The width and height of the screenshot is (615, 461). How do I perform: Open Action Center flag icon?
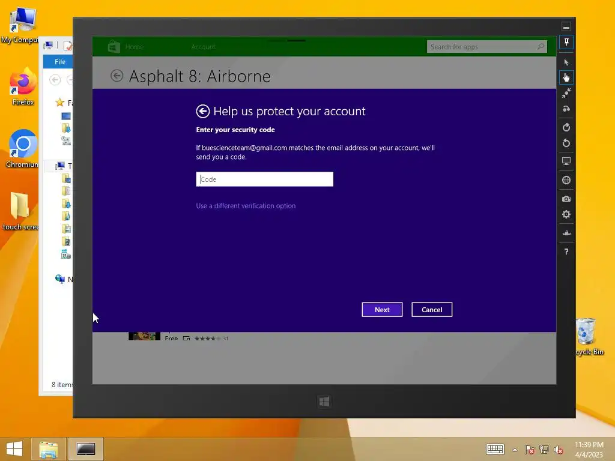[530, 450]
